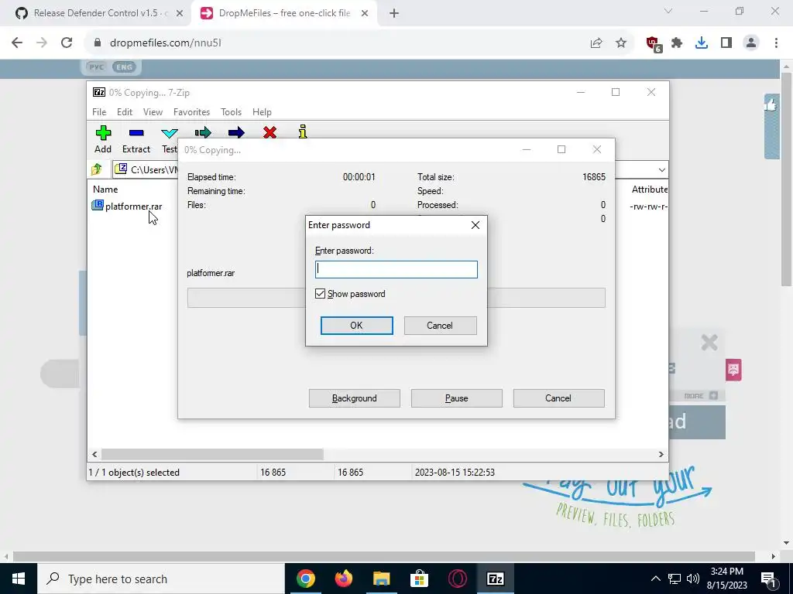Open the uBlock Origin extension icon
The height and width of the screenshot is (594, 793).
coord(654,44)
